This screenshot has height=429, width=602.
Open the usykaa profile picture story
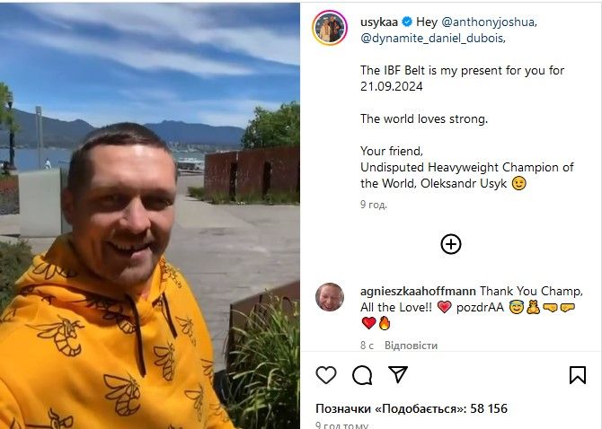[330, 28]
